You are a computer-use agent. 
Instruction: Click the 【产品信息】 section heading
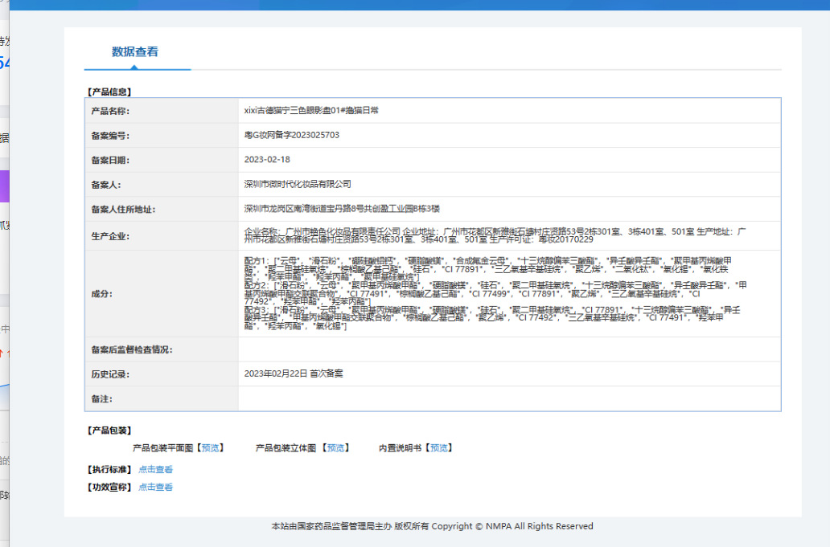point(109,92)
